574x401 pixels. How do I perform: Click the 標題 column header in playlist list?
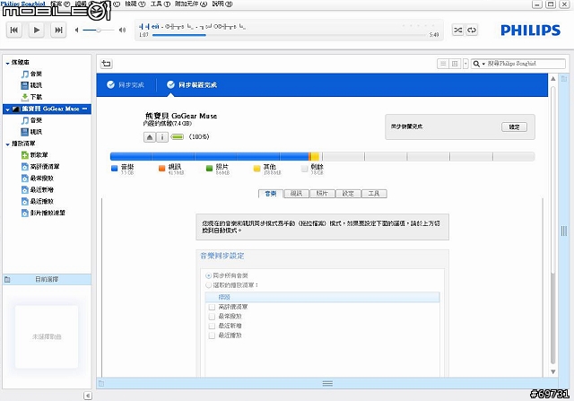323,297
